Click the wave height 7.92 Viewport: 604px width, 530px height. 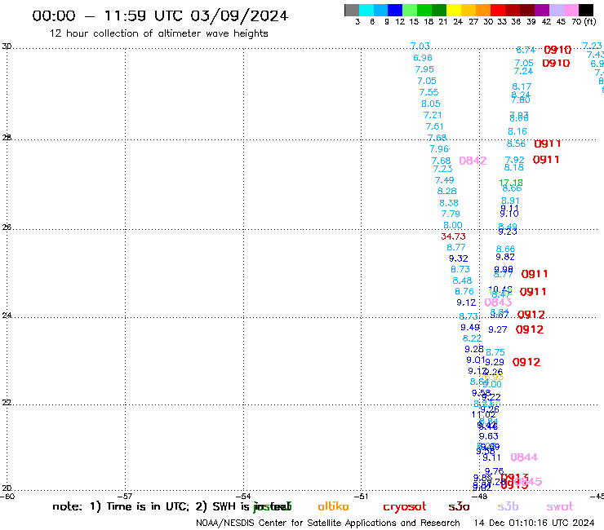click(515, 160)
